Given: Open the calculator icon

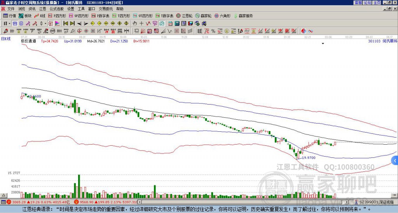Looking at the screenshot, I should click(x=177, y=24).
